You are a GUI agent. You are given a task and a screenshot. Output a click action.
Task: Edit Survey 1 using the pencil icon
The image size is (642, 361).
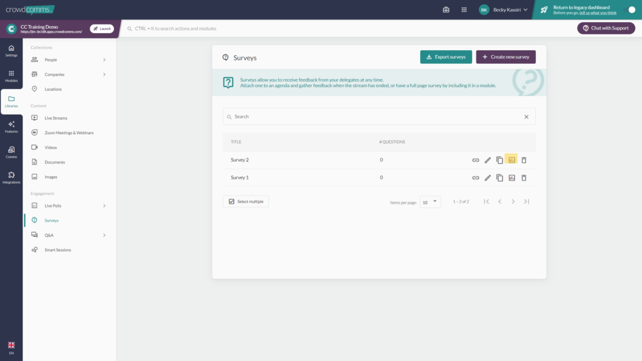pyautogui.click(x=488, y=177)
